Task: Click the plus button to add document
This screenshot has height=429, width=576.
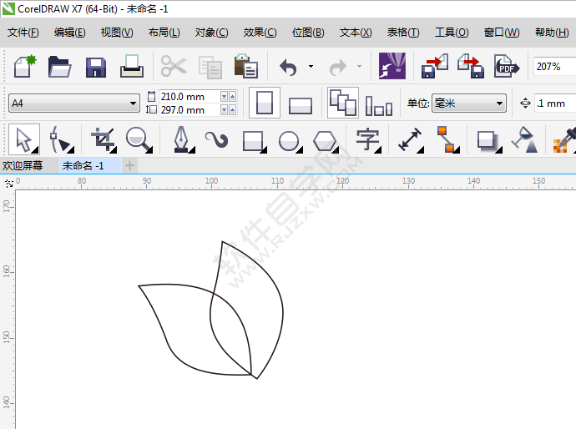Action: point(129,165)
